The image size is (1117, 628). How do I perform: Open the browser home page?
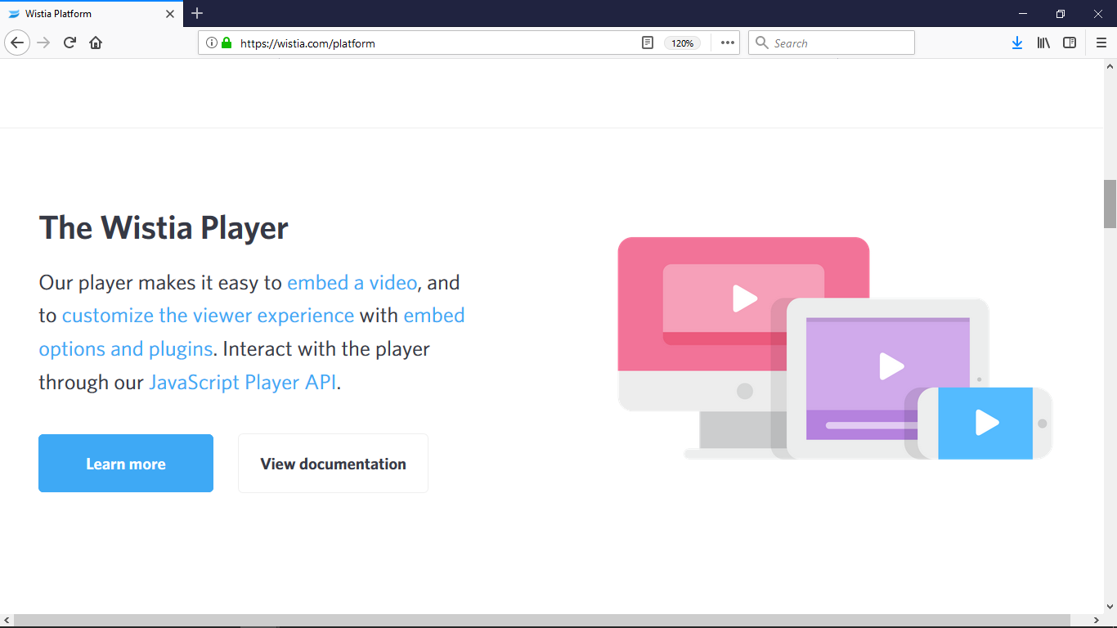96,43
